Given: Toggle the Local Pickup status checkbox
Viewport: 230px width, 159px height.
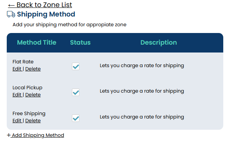Looking at the screenshot, I should (76, 92).
